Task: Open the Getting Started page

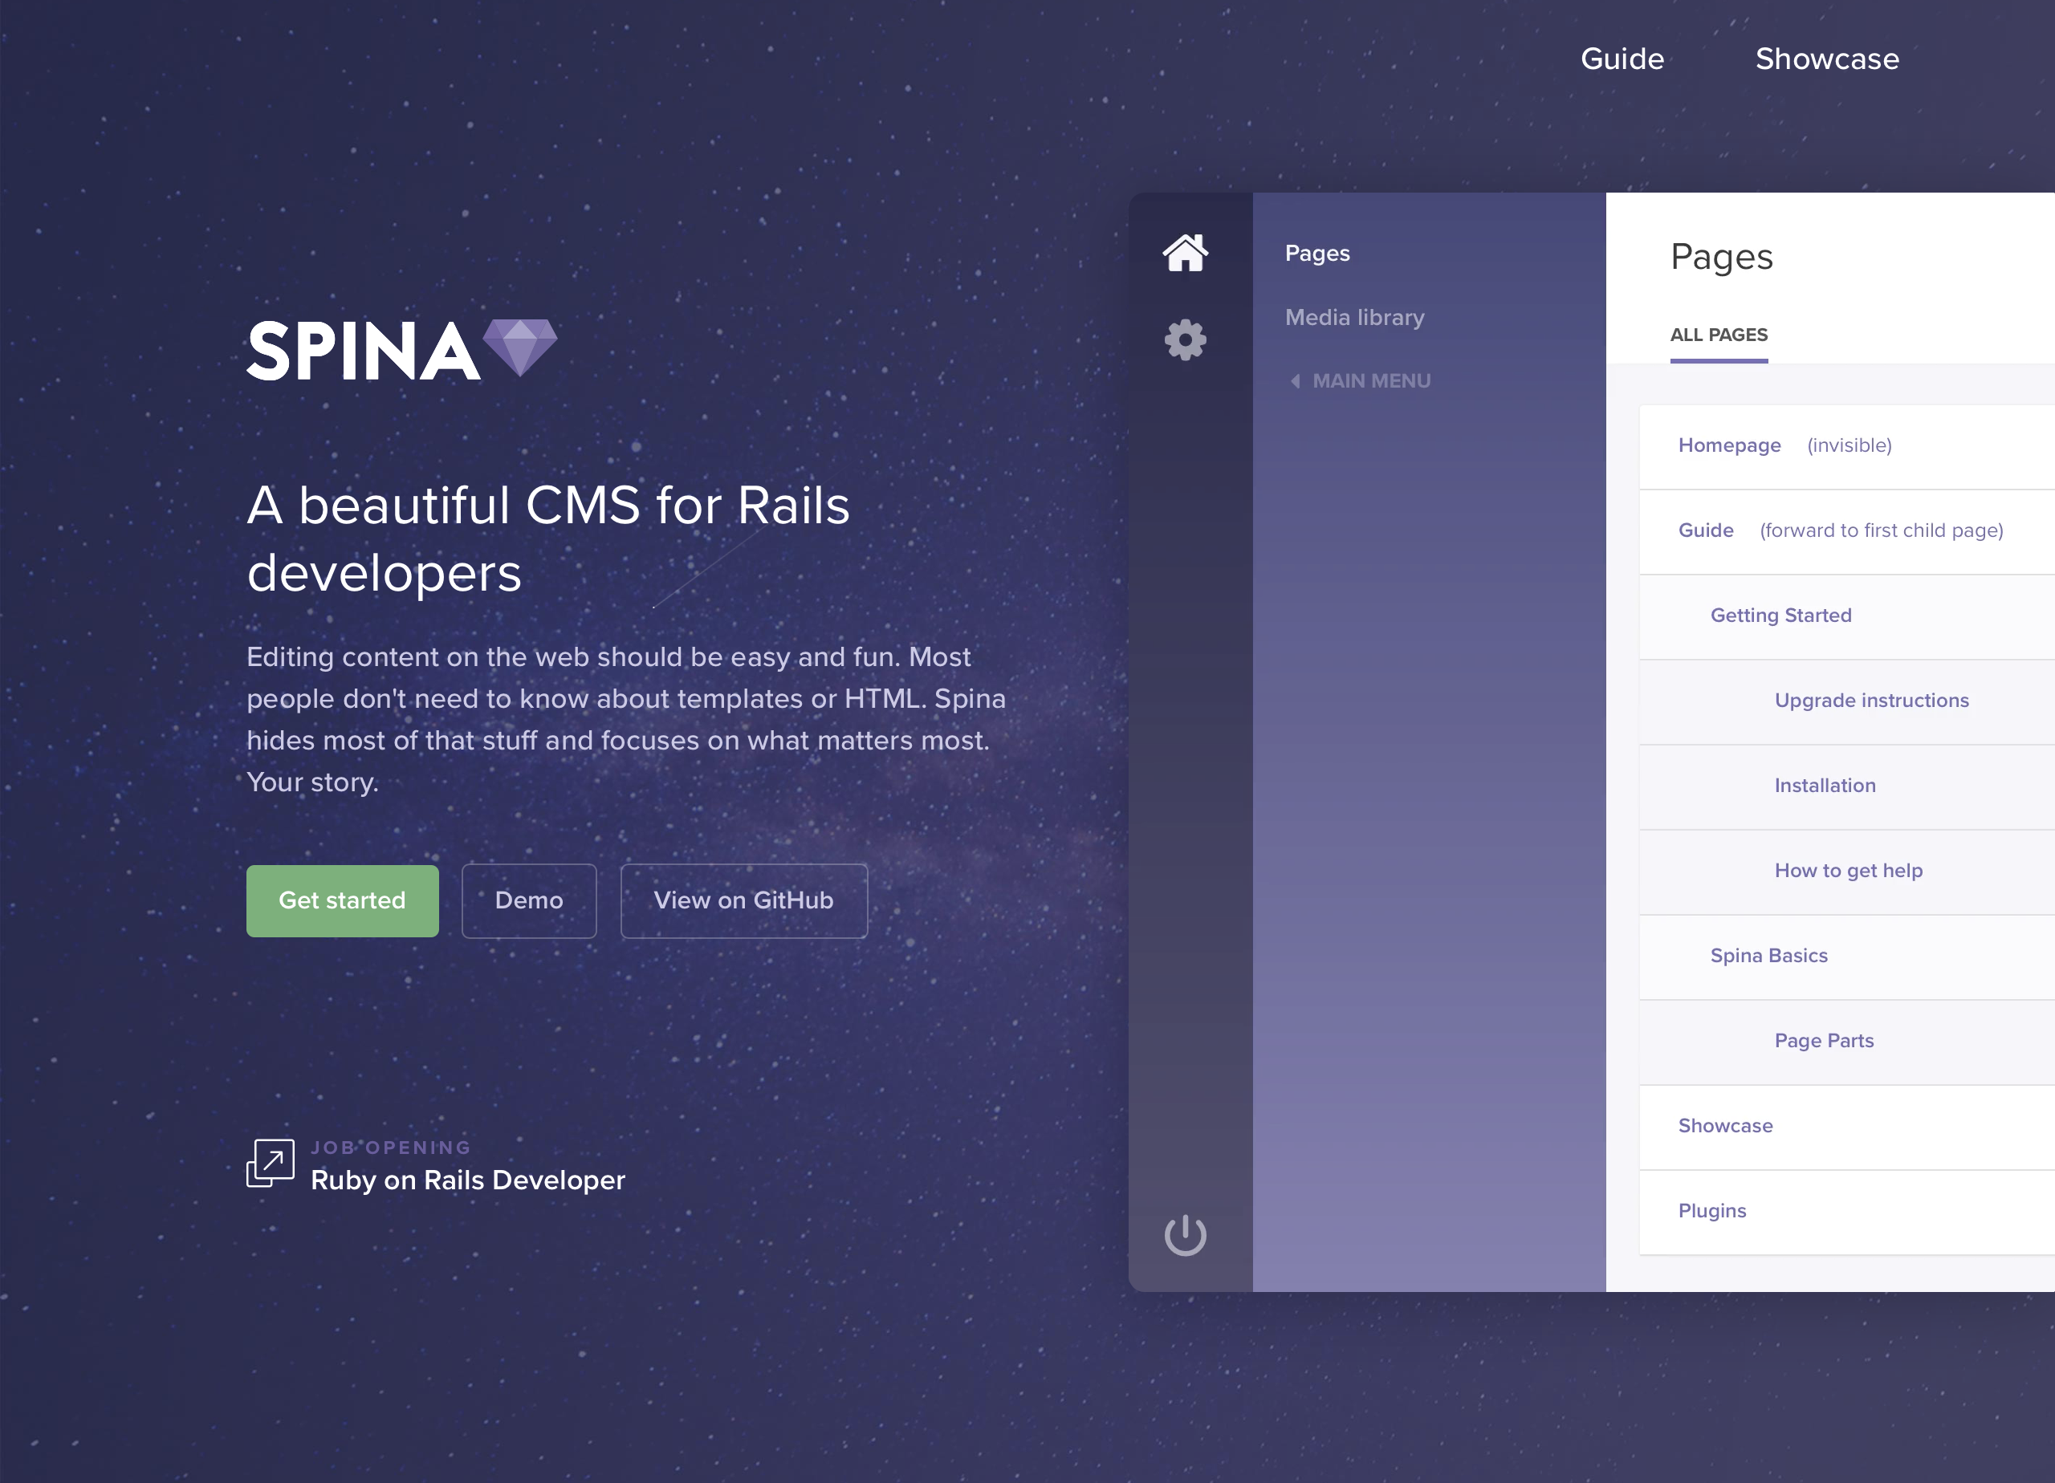Action: click(1780, 614)
